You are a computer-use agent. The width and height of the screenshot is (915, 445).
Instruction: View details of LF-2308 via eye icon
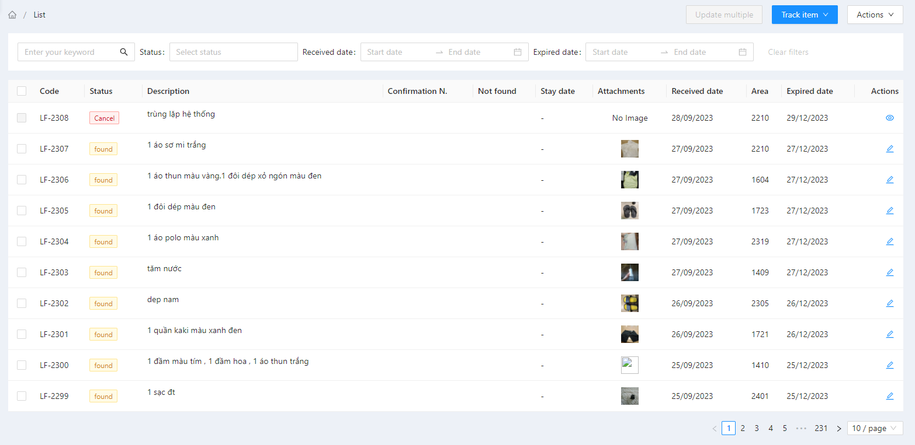tap(889, 118)
